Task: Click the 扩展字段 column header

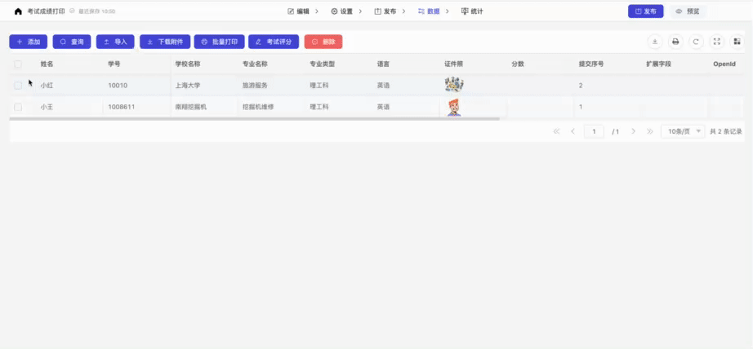Action: click(658, 64)
